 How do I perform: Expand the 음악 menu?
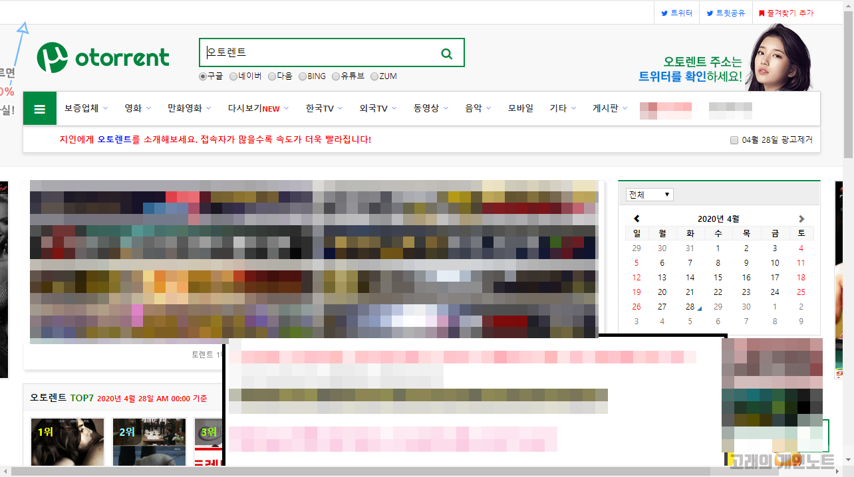pyautogui.click(x=478, y=108)
